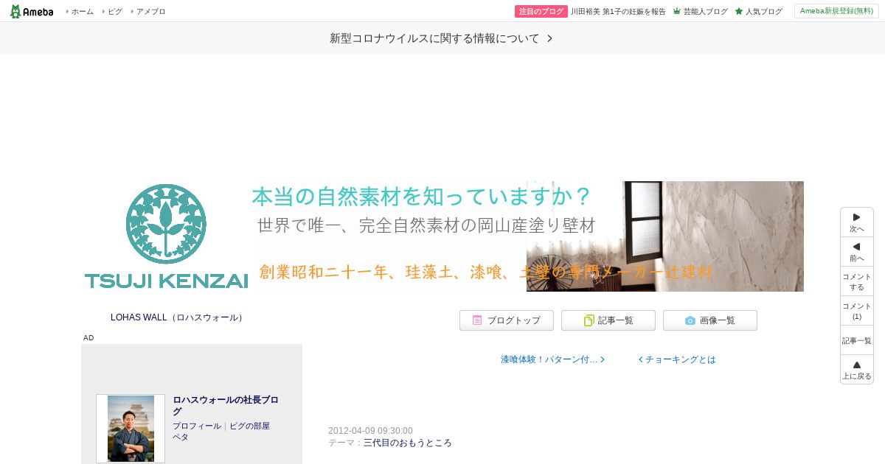This screenshot has height=464, width=885.
Task: Click the 注目のブログ badge
Action: click(x=541, y=12)
